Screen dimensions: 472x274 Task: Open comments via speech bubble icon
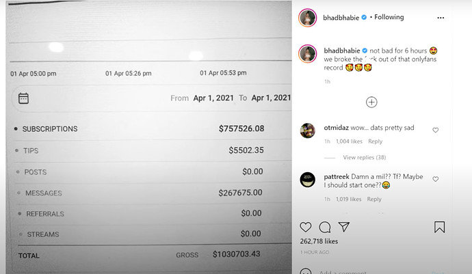click(x=325, y=227)
